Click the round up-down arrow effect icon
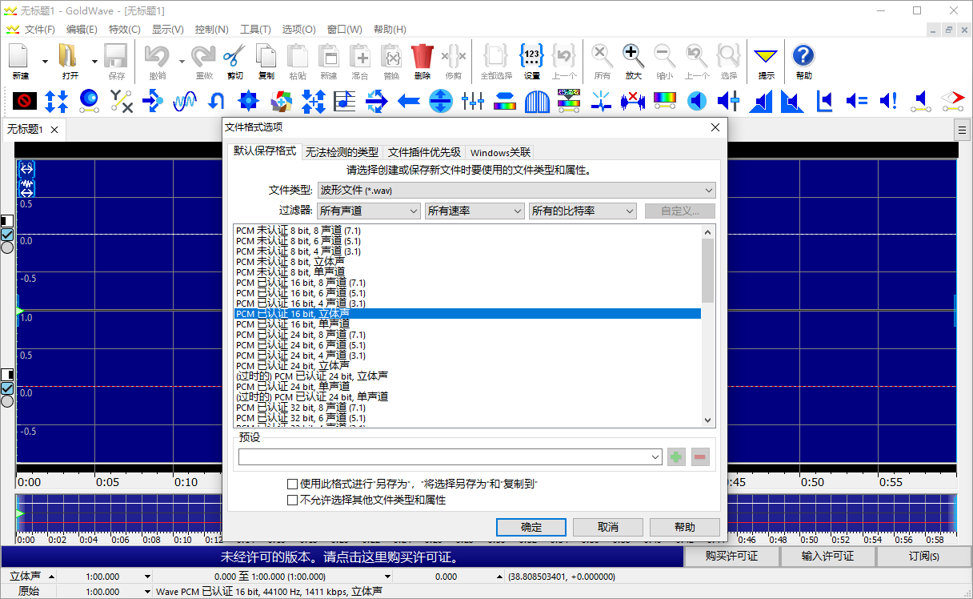 441,101
